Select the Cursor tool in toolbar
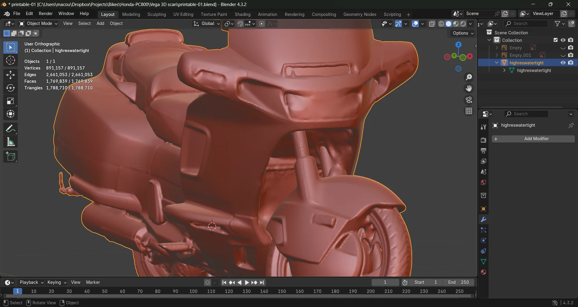The width and height of the screenshot is (578, 307). coord(10,60)
